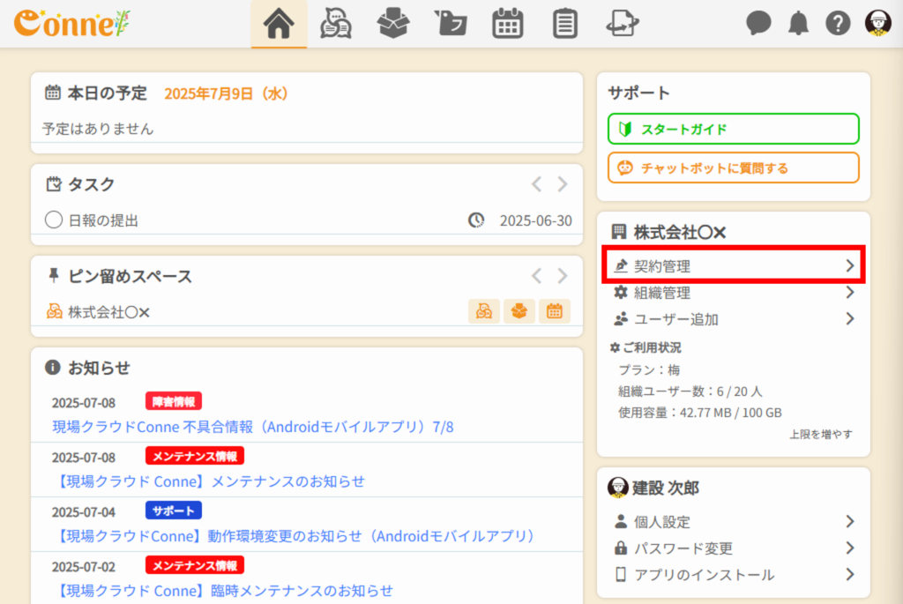Click next arrow in タスク panel
The height and width of the screenshot is (604, 903).
(563, 184)
